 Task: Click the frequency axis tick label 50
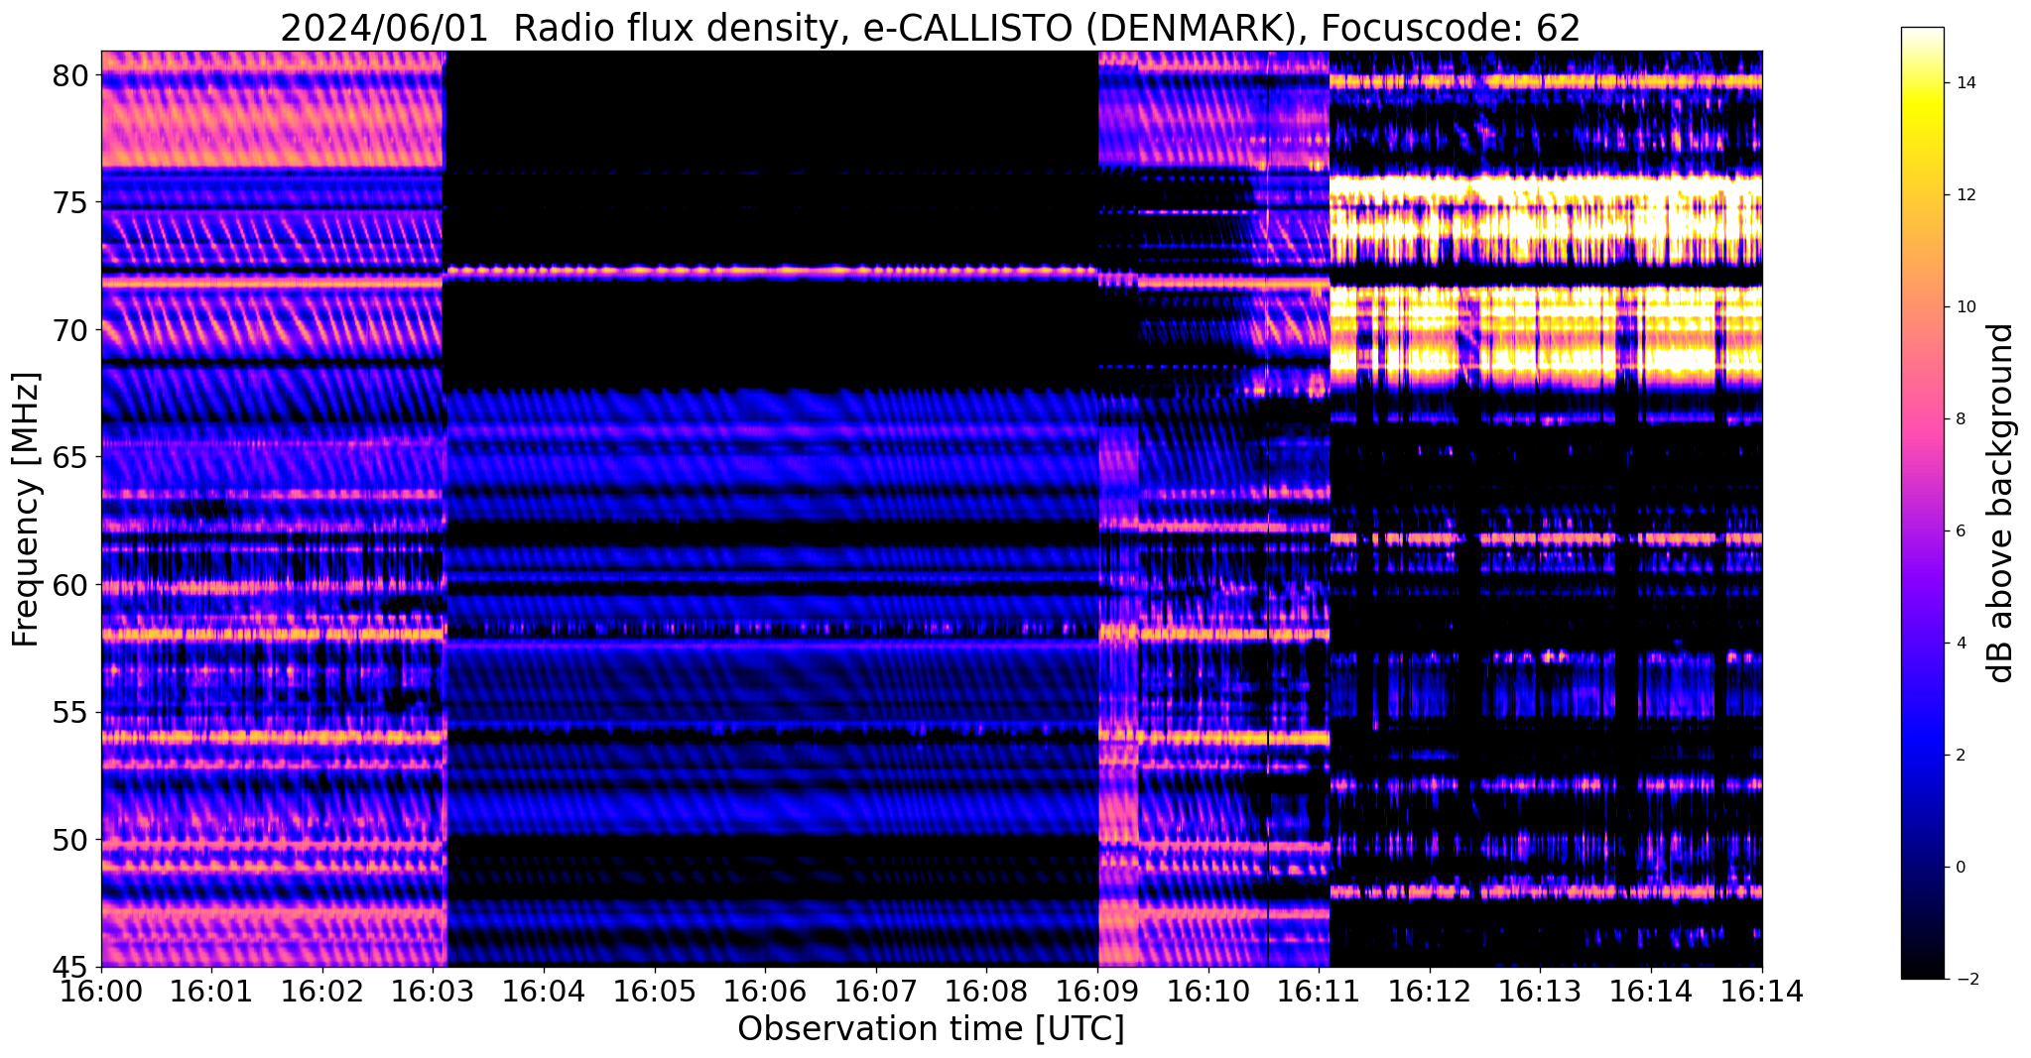click(x=71, y=840)
